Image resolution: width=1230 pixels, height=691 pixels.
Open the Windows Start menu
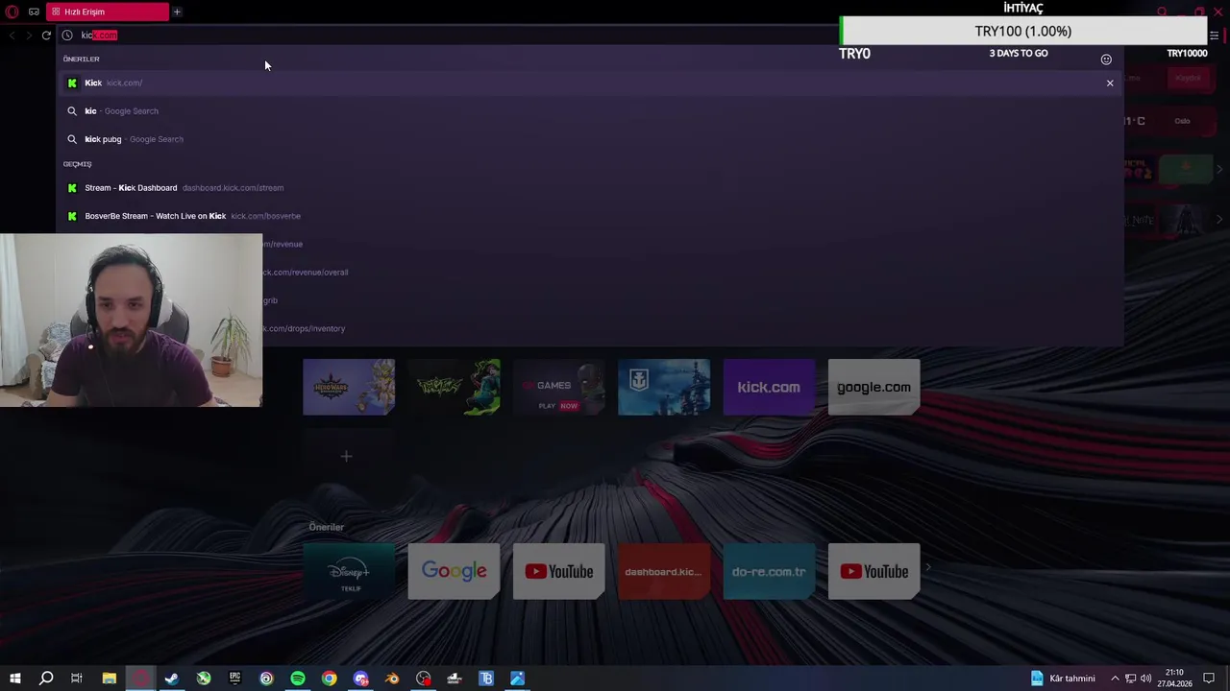[x=15, y=679]
